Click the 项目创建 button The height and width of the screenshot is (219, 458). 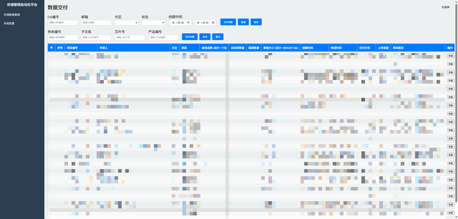click(x=189, y=36)
